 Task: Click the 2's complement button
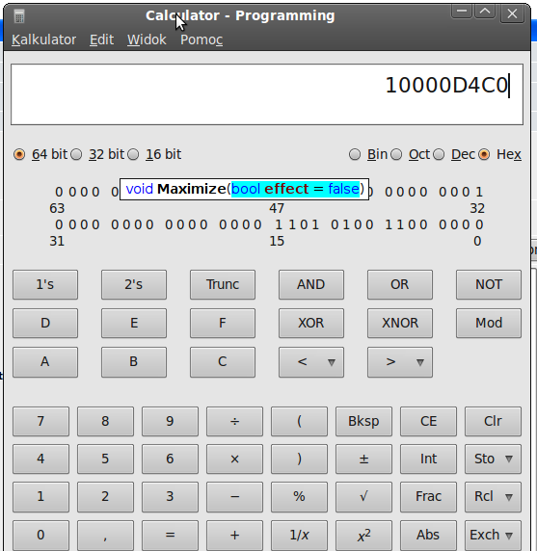(134, 284)
